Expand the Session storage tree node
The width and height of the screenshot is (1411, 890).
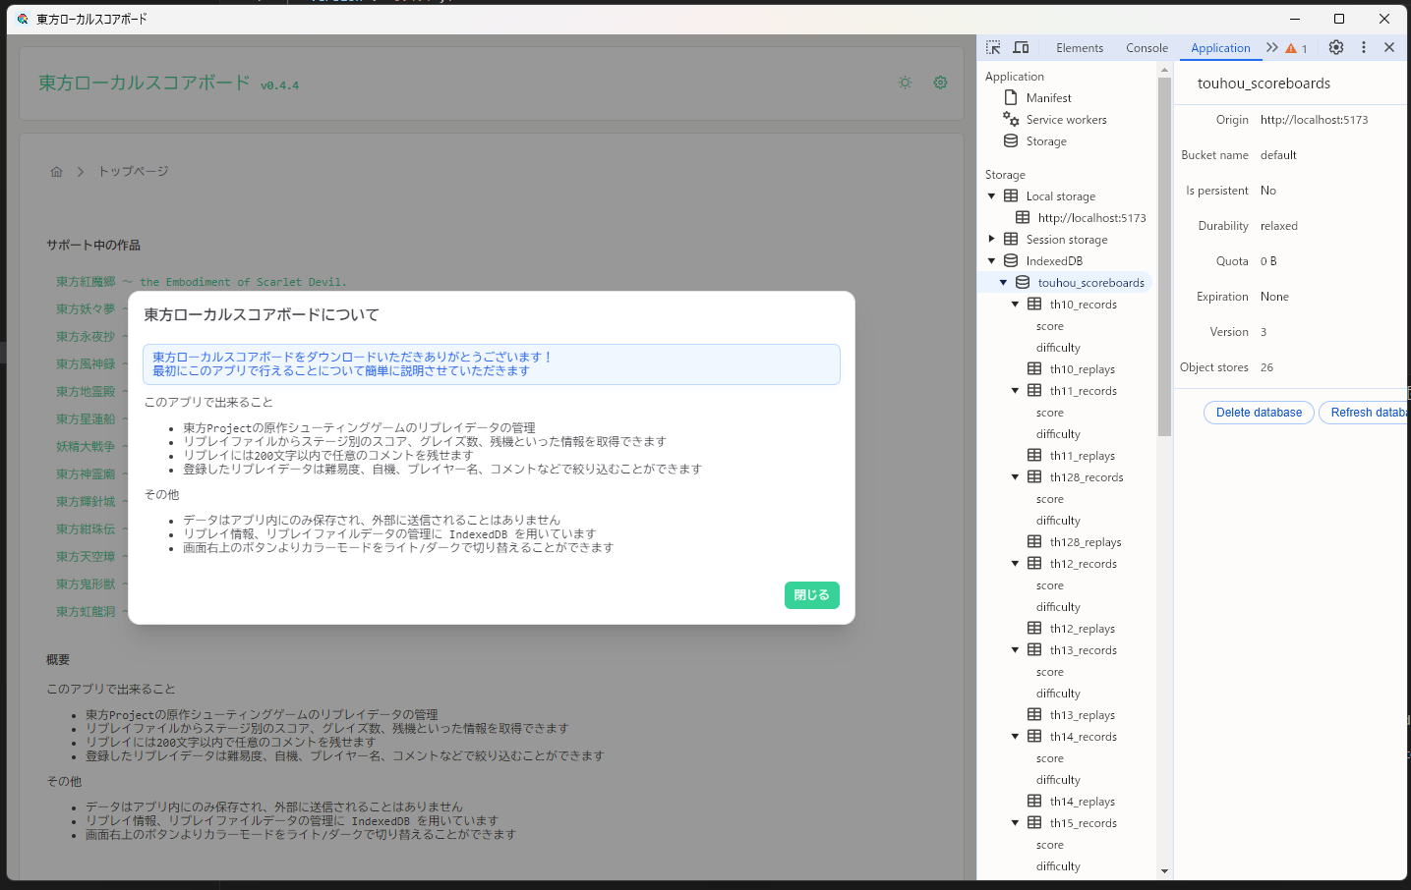991,239
